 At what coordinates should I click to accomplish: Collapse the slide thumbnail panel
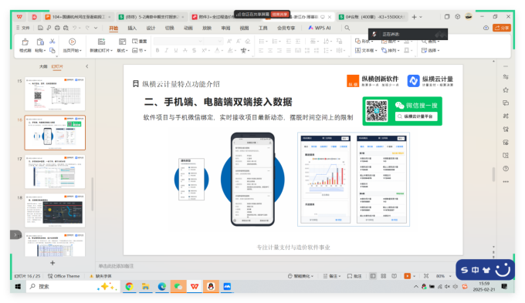[x=87, y=66]
